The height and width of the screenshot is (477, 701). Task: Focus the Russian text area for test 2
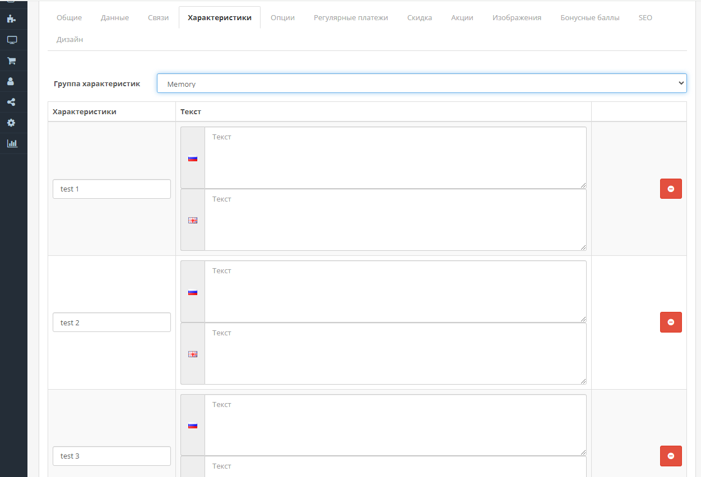[x=395, y=292]
